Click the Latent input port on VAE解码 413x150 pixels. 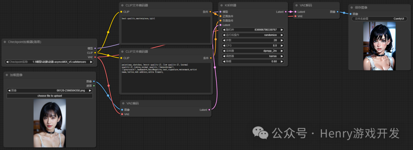click(x=295, y=12)
